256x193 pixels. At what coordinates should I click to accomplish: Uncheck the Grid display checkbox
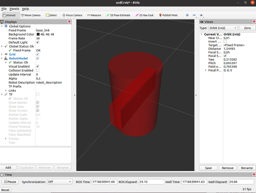point(38,54)
